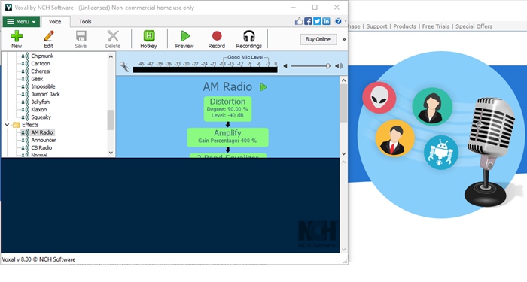Open Recordings headphones icon

tap(248, 39)
